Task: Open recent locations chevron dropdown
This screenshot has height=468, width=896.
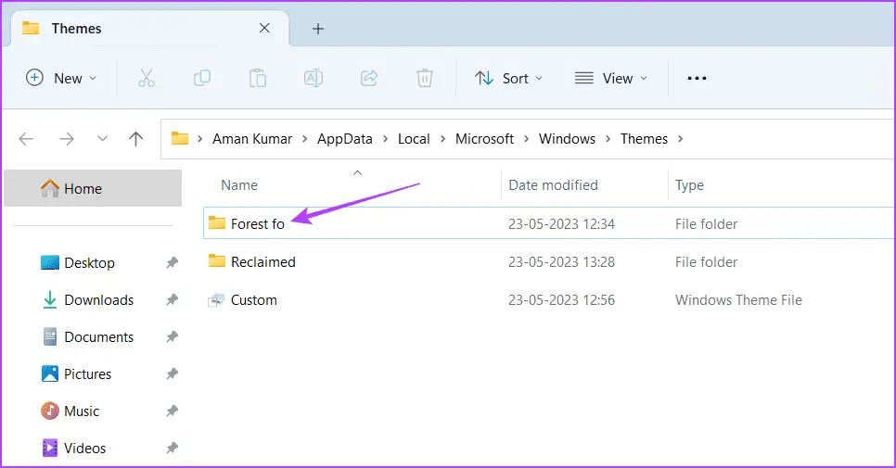Action: [102, 138]
